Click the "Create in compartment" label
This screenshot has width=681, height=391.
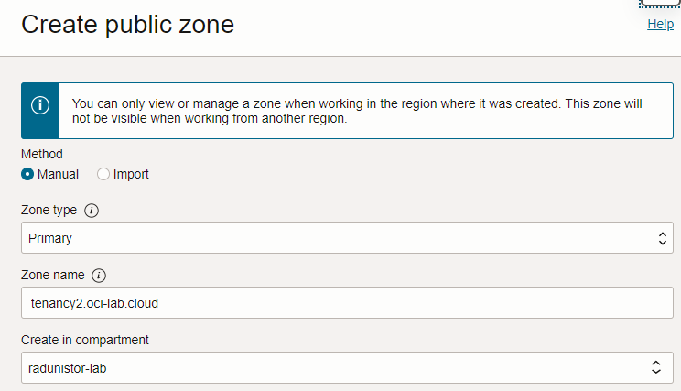pyautogui.click(x=84, y=340)
